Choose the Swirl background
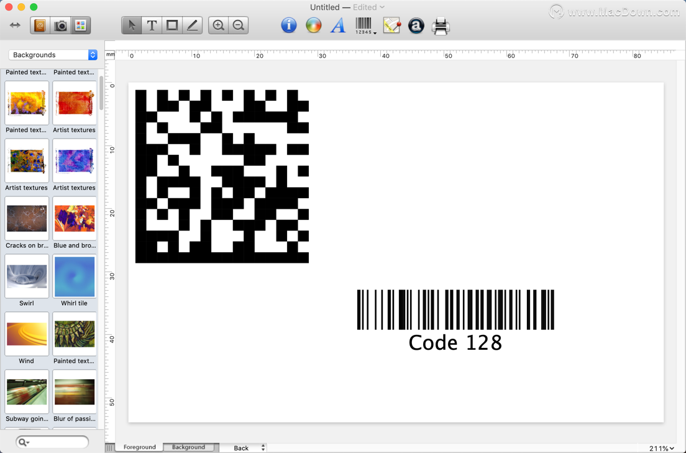The width and height of the screenshot is (686, 453). (27, 276)
